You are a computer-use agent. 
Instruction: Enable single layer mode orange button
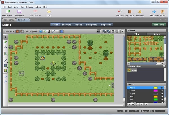tap(17, 31)
